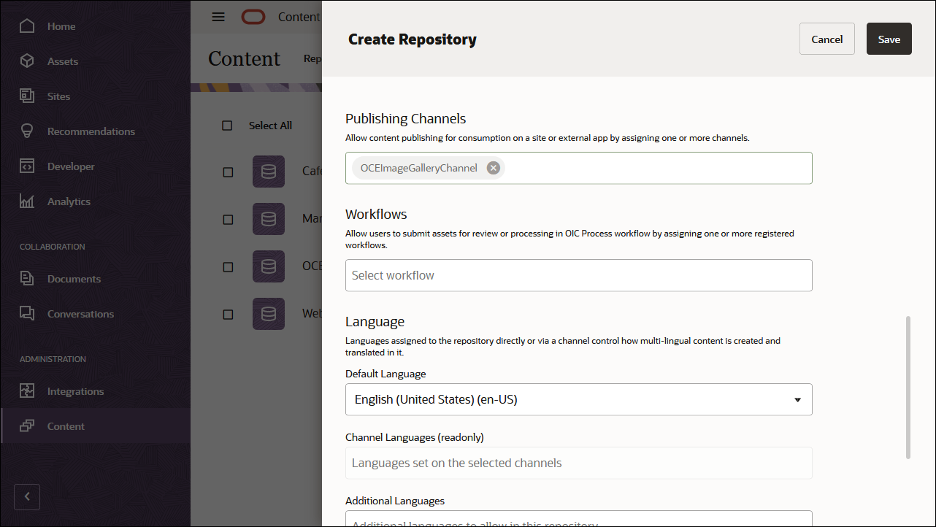Remove the OCEImageGalleryChannel tag
Screen dimensions: 936x527
click(493, 167)
